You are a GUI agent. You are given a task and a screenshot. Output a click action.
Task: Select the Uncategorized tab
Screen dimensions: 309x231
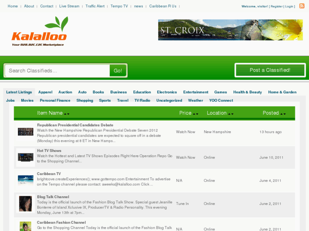tap(169, 100)
